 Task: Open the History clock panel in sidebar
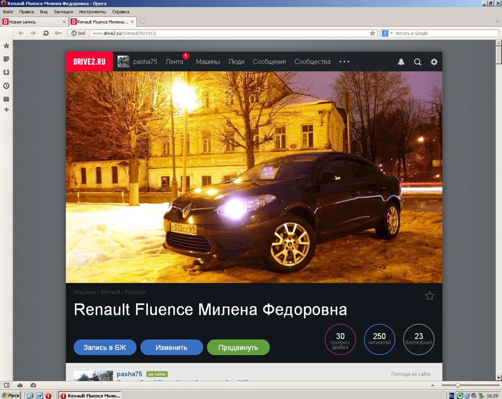pyautogui.click(x=6, y=86)
